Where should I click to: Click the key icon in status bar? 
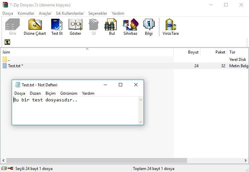(x=10, y=168)
